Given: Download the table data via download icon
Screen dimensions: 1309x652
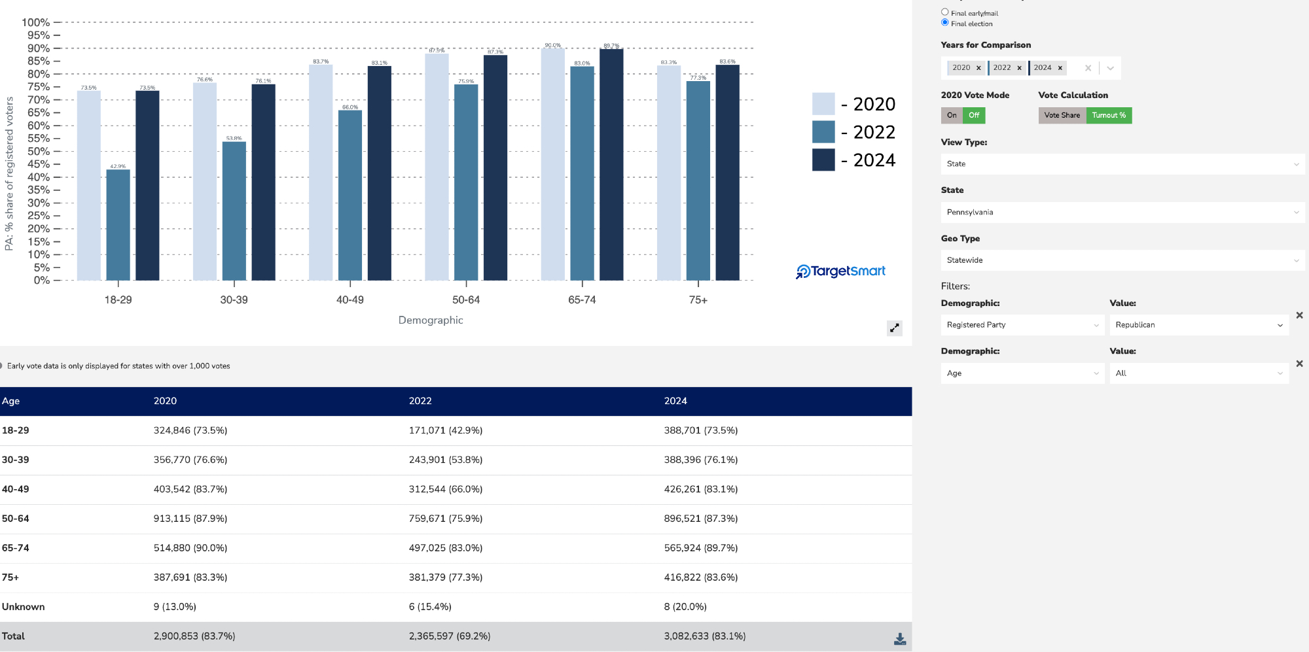Looking at the screenshot, I should 900,639.
